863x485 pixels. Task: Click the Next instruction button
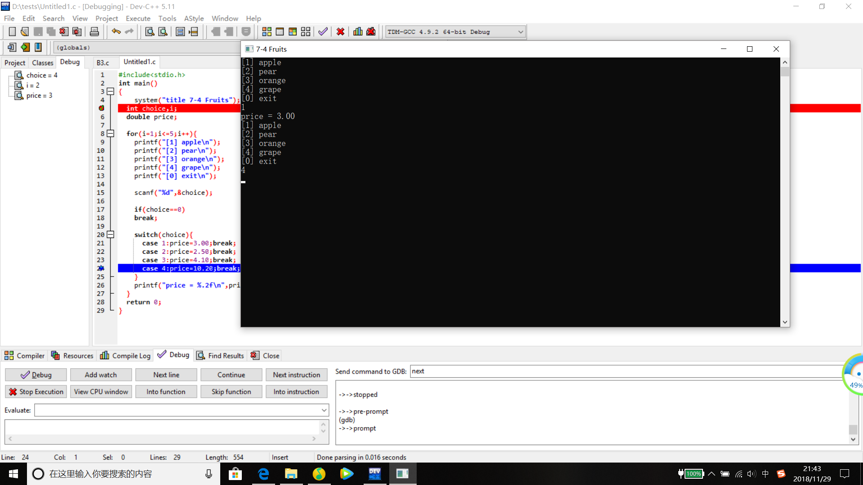(297, 375)
